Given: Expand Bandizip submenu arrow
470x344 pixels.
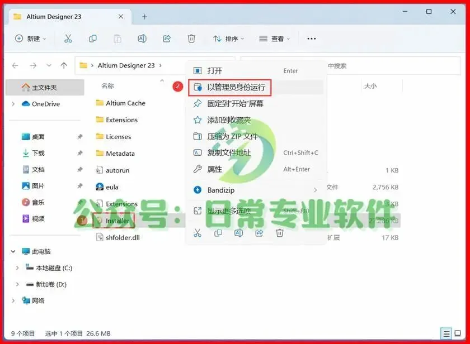Looking at the screenshot, I should point(315,190).
